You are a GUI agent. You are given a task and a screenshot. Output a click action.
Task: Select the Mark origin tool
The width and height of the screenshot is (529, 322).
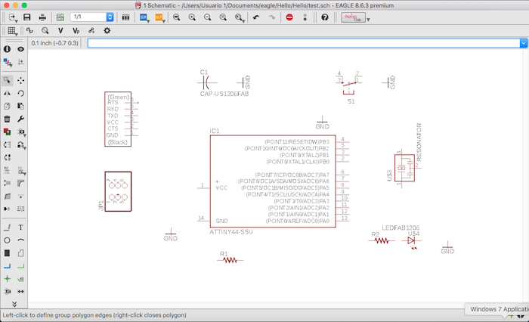[x=20, y=62]
